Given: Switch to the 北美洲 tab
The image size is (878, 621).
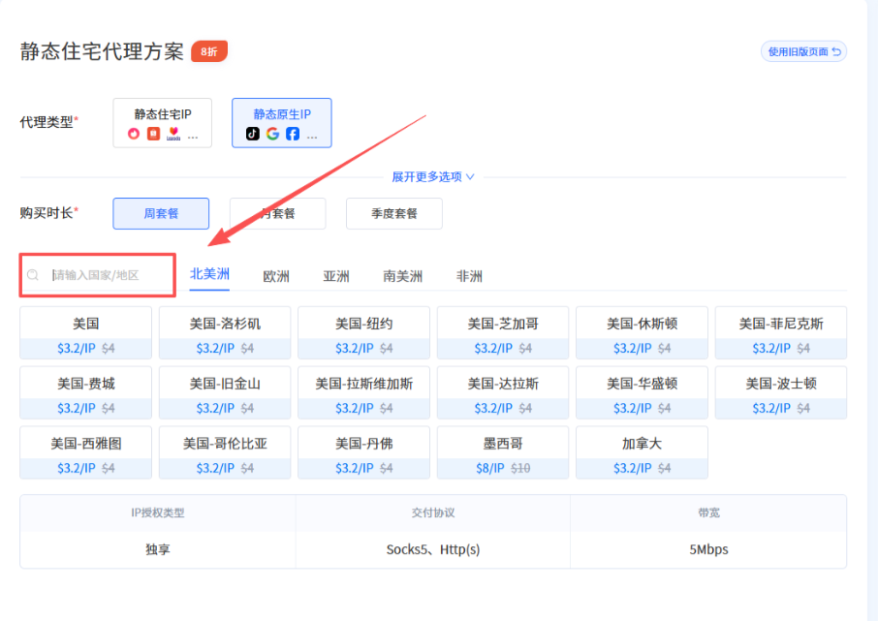Looking at the screenshot, I should pyautogui.click(x=209, y=274).
